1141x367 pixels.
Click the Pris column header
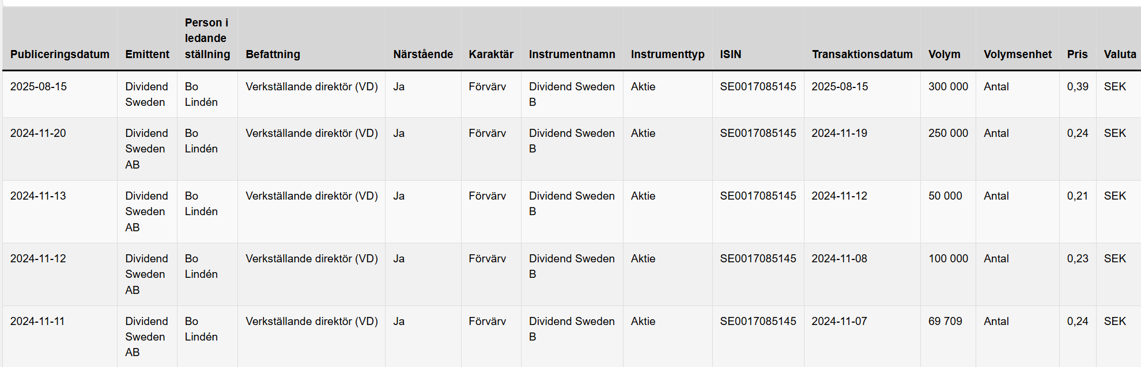pyautogui.click(x=1077, y=54)
